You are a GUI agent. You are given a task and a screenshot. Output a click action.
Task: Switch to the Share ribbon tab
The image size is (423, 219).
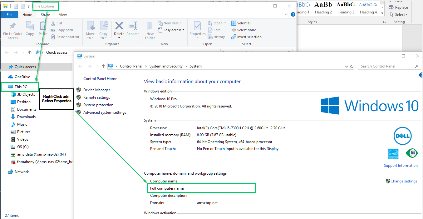coord(45,15)
